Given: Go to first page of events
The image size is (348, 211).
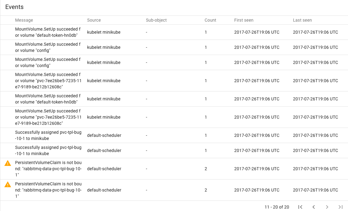Looking at the screenshot, I should [300, 207].
